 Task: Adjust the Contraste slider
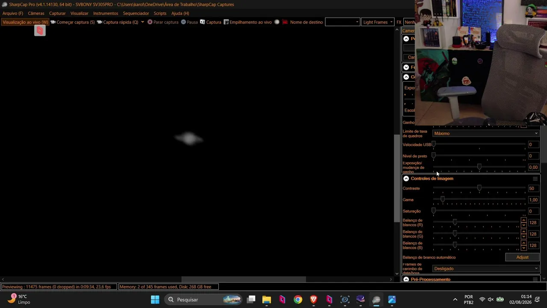point(479,188)
